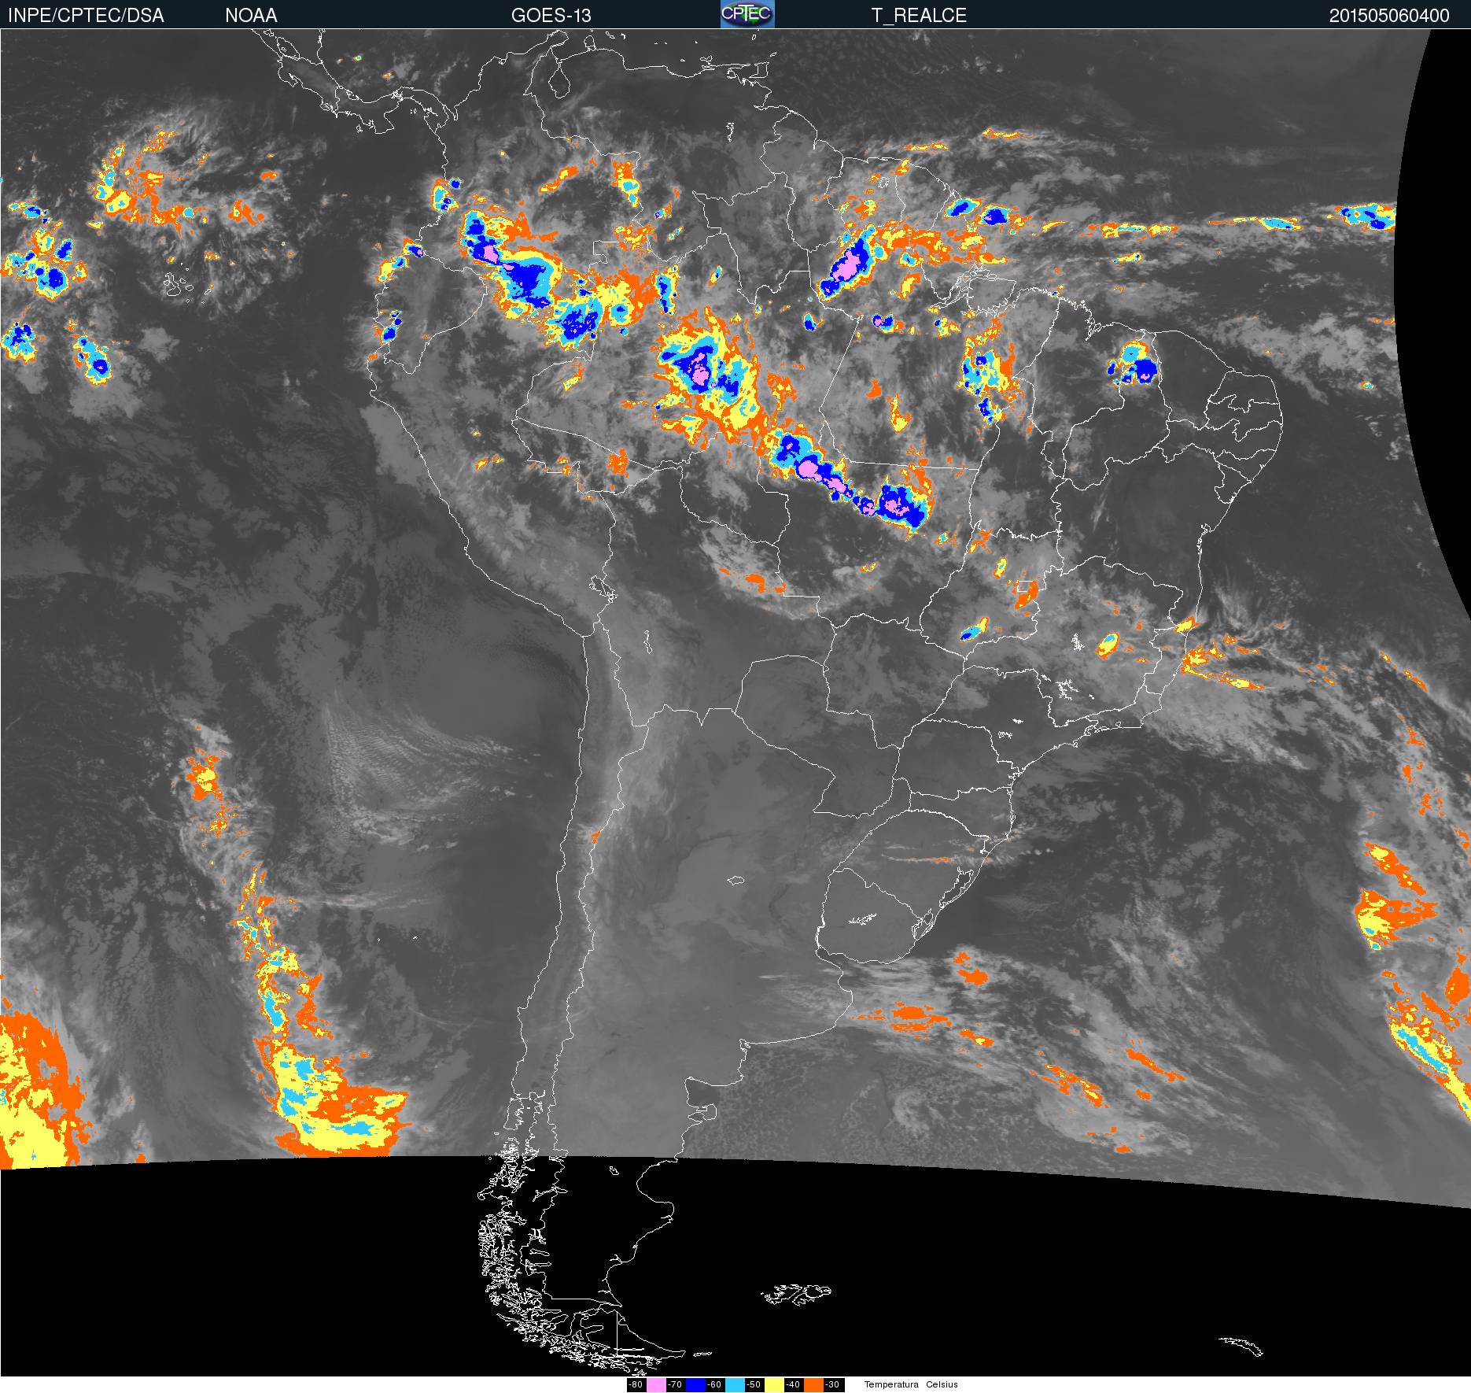Click the 201505060400 timestamp
The image size is (1471, 1393).
coord(1389,16)
